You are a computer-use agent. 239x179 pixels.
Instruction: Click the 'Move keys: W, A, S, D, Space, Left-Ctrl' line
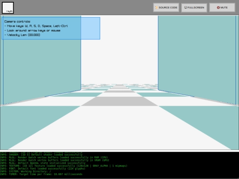(36, 26)
